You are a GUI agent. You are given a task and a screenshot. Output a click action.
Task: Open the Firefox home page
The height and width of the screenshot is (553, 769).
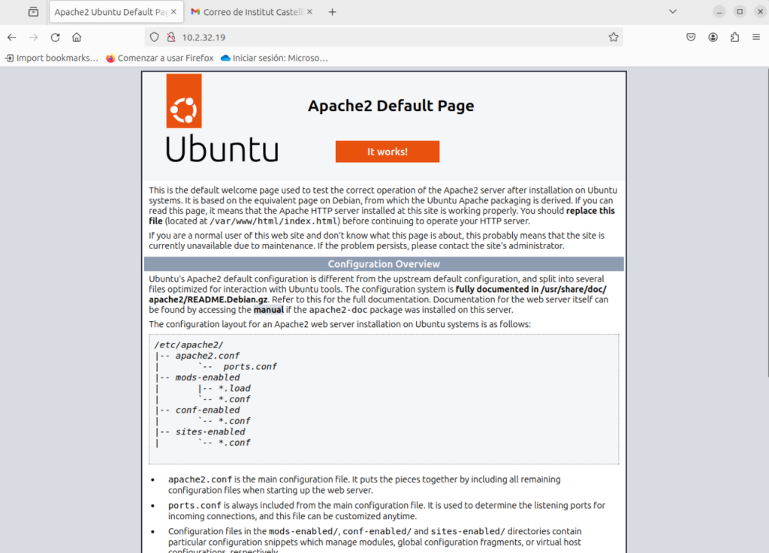tap(77, 38)
